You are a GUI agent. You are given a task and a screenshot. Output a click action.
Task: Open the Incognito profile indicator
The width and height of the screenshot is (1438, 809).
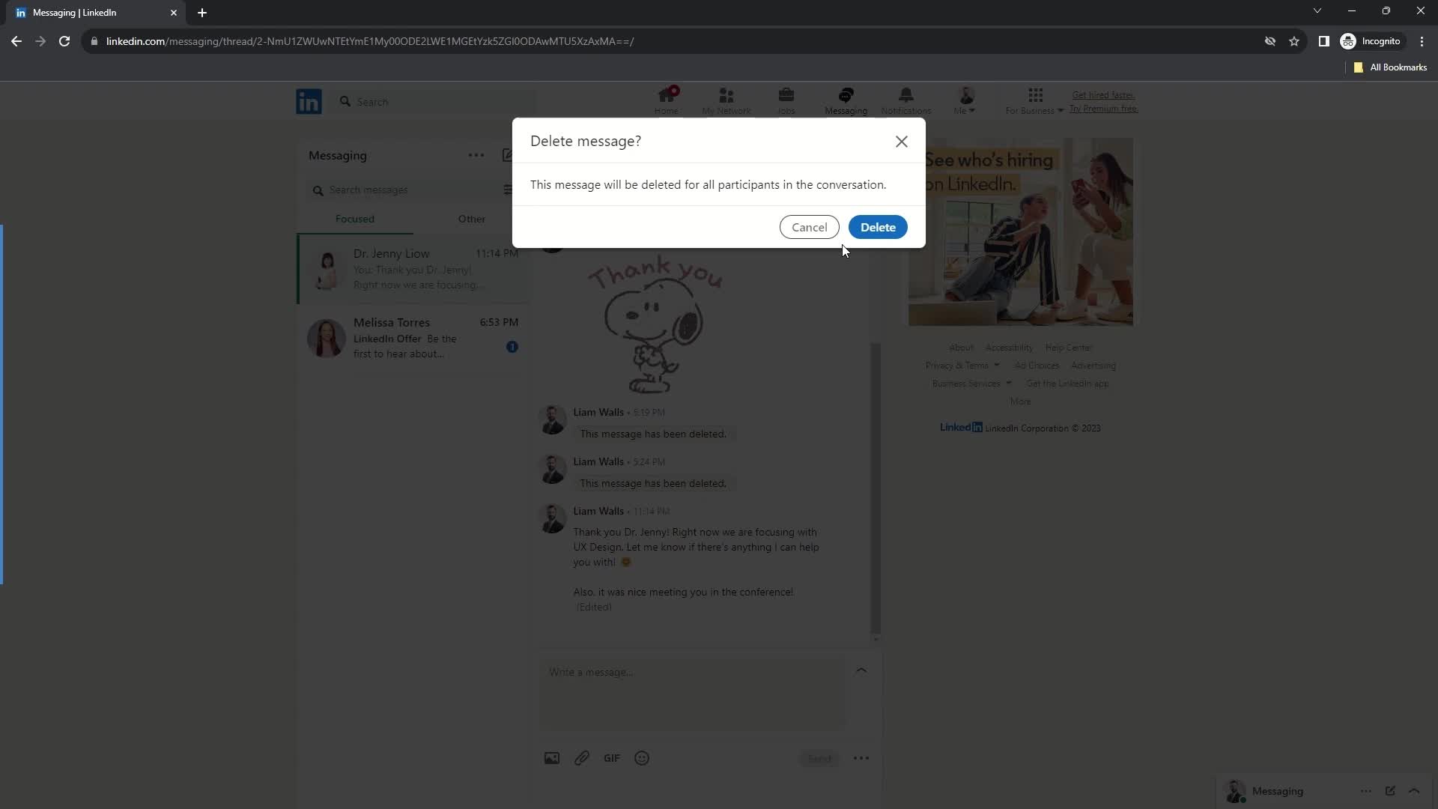[1371, 41]
